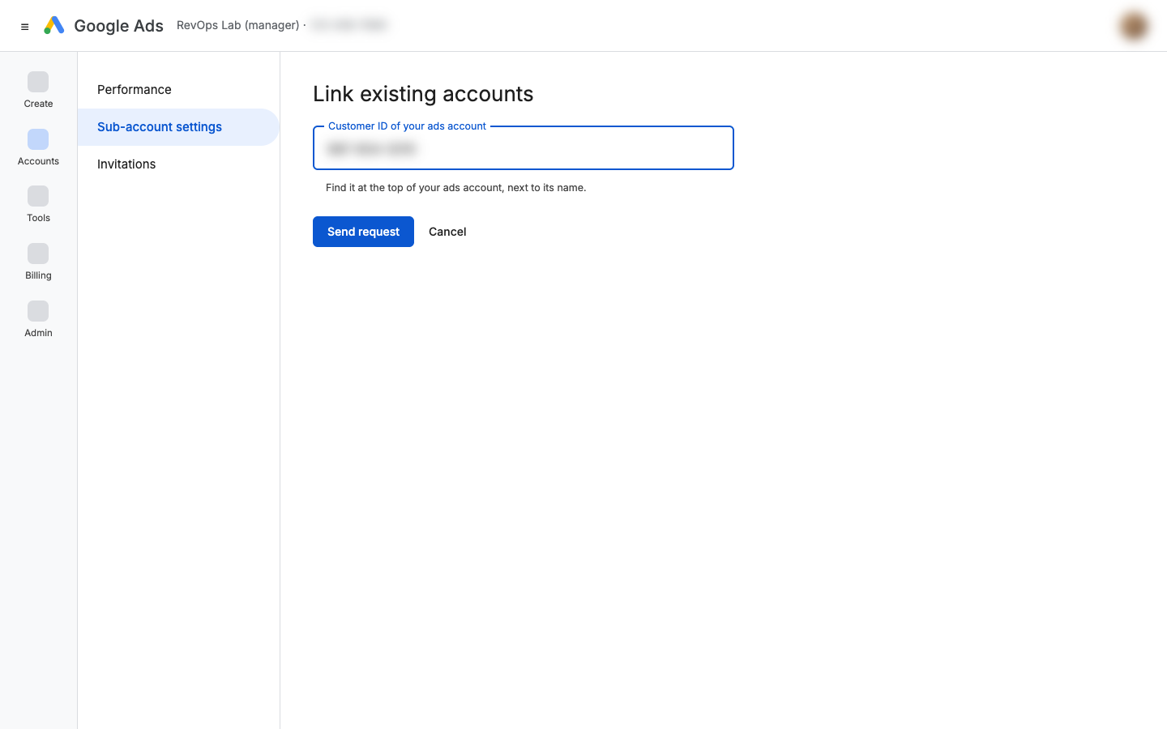Open the hamburger main menu

(25, 27)
